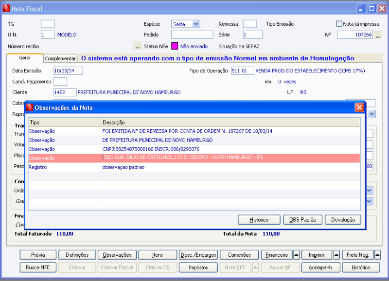Toggle the Nota já impressa checkbox
The image size is (389, 281).
[339, 24]
